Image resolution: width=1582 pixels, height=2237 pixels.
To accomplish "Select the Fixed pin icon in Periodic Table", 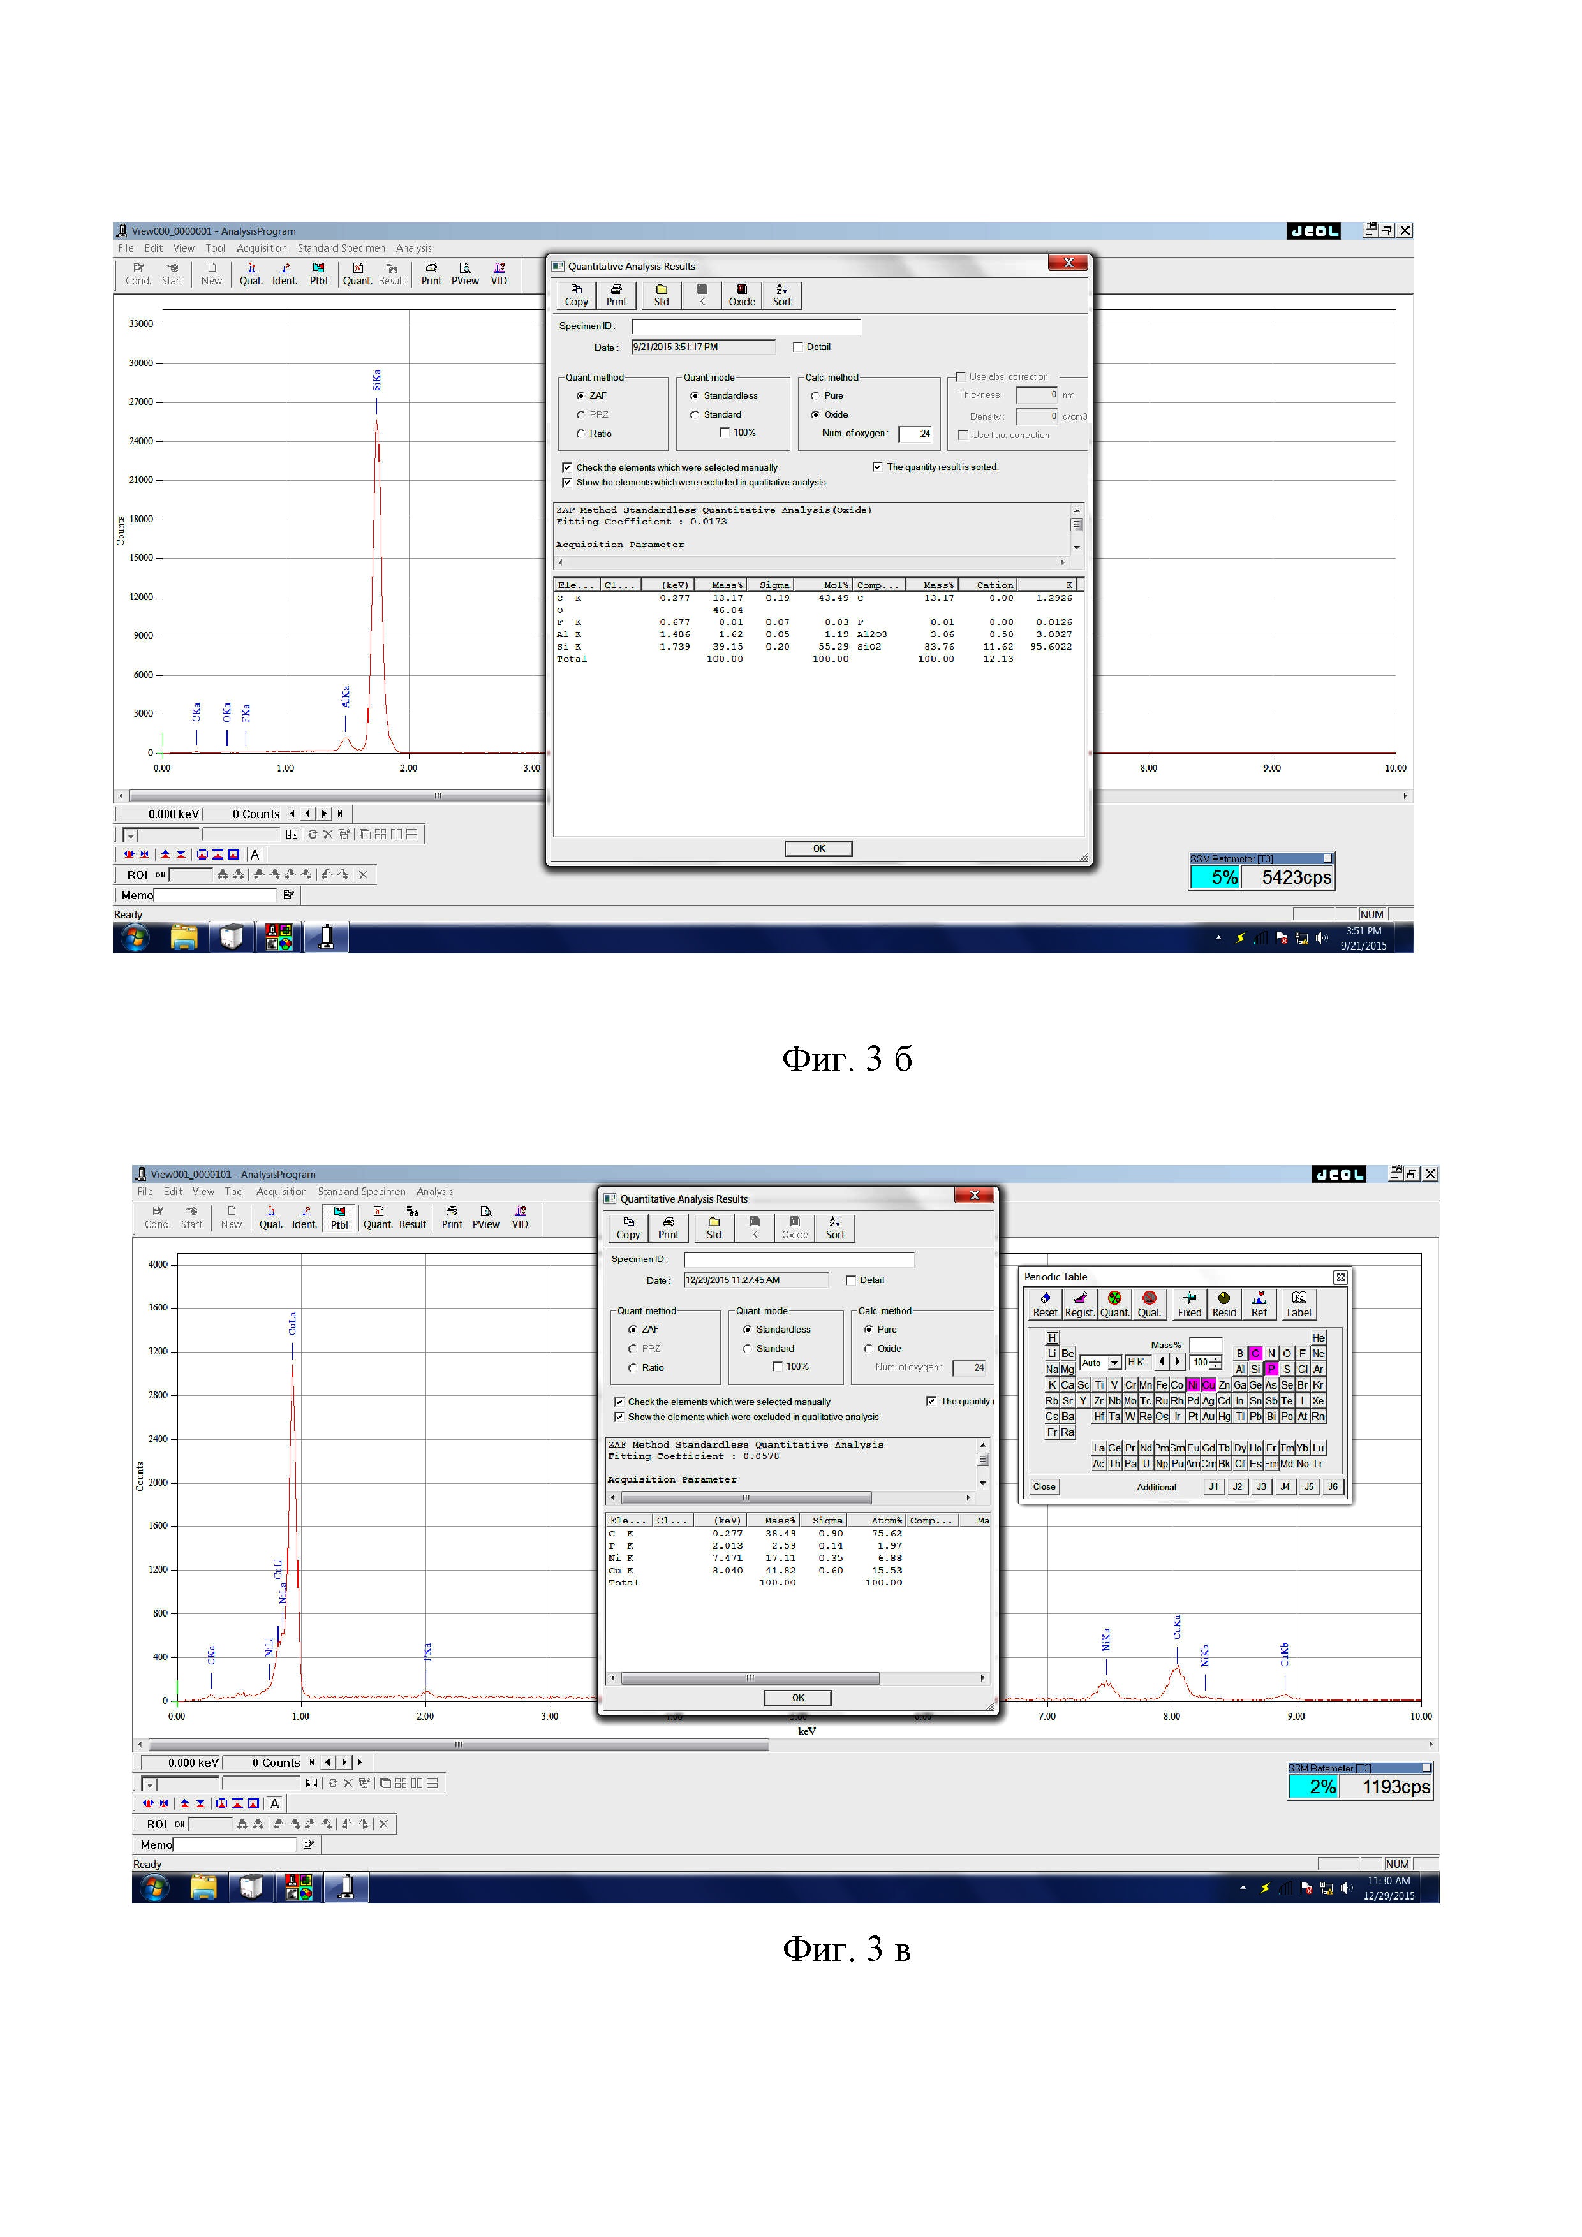I will tap(1189, 1303).
